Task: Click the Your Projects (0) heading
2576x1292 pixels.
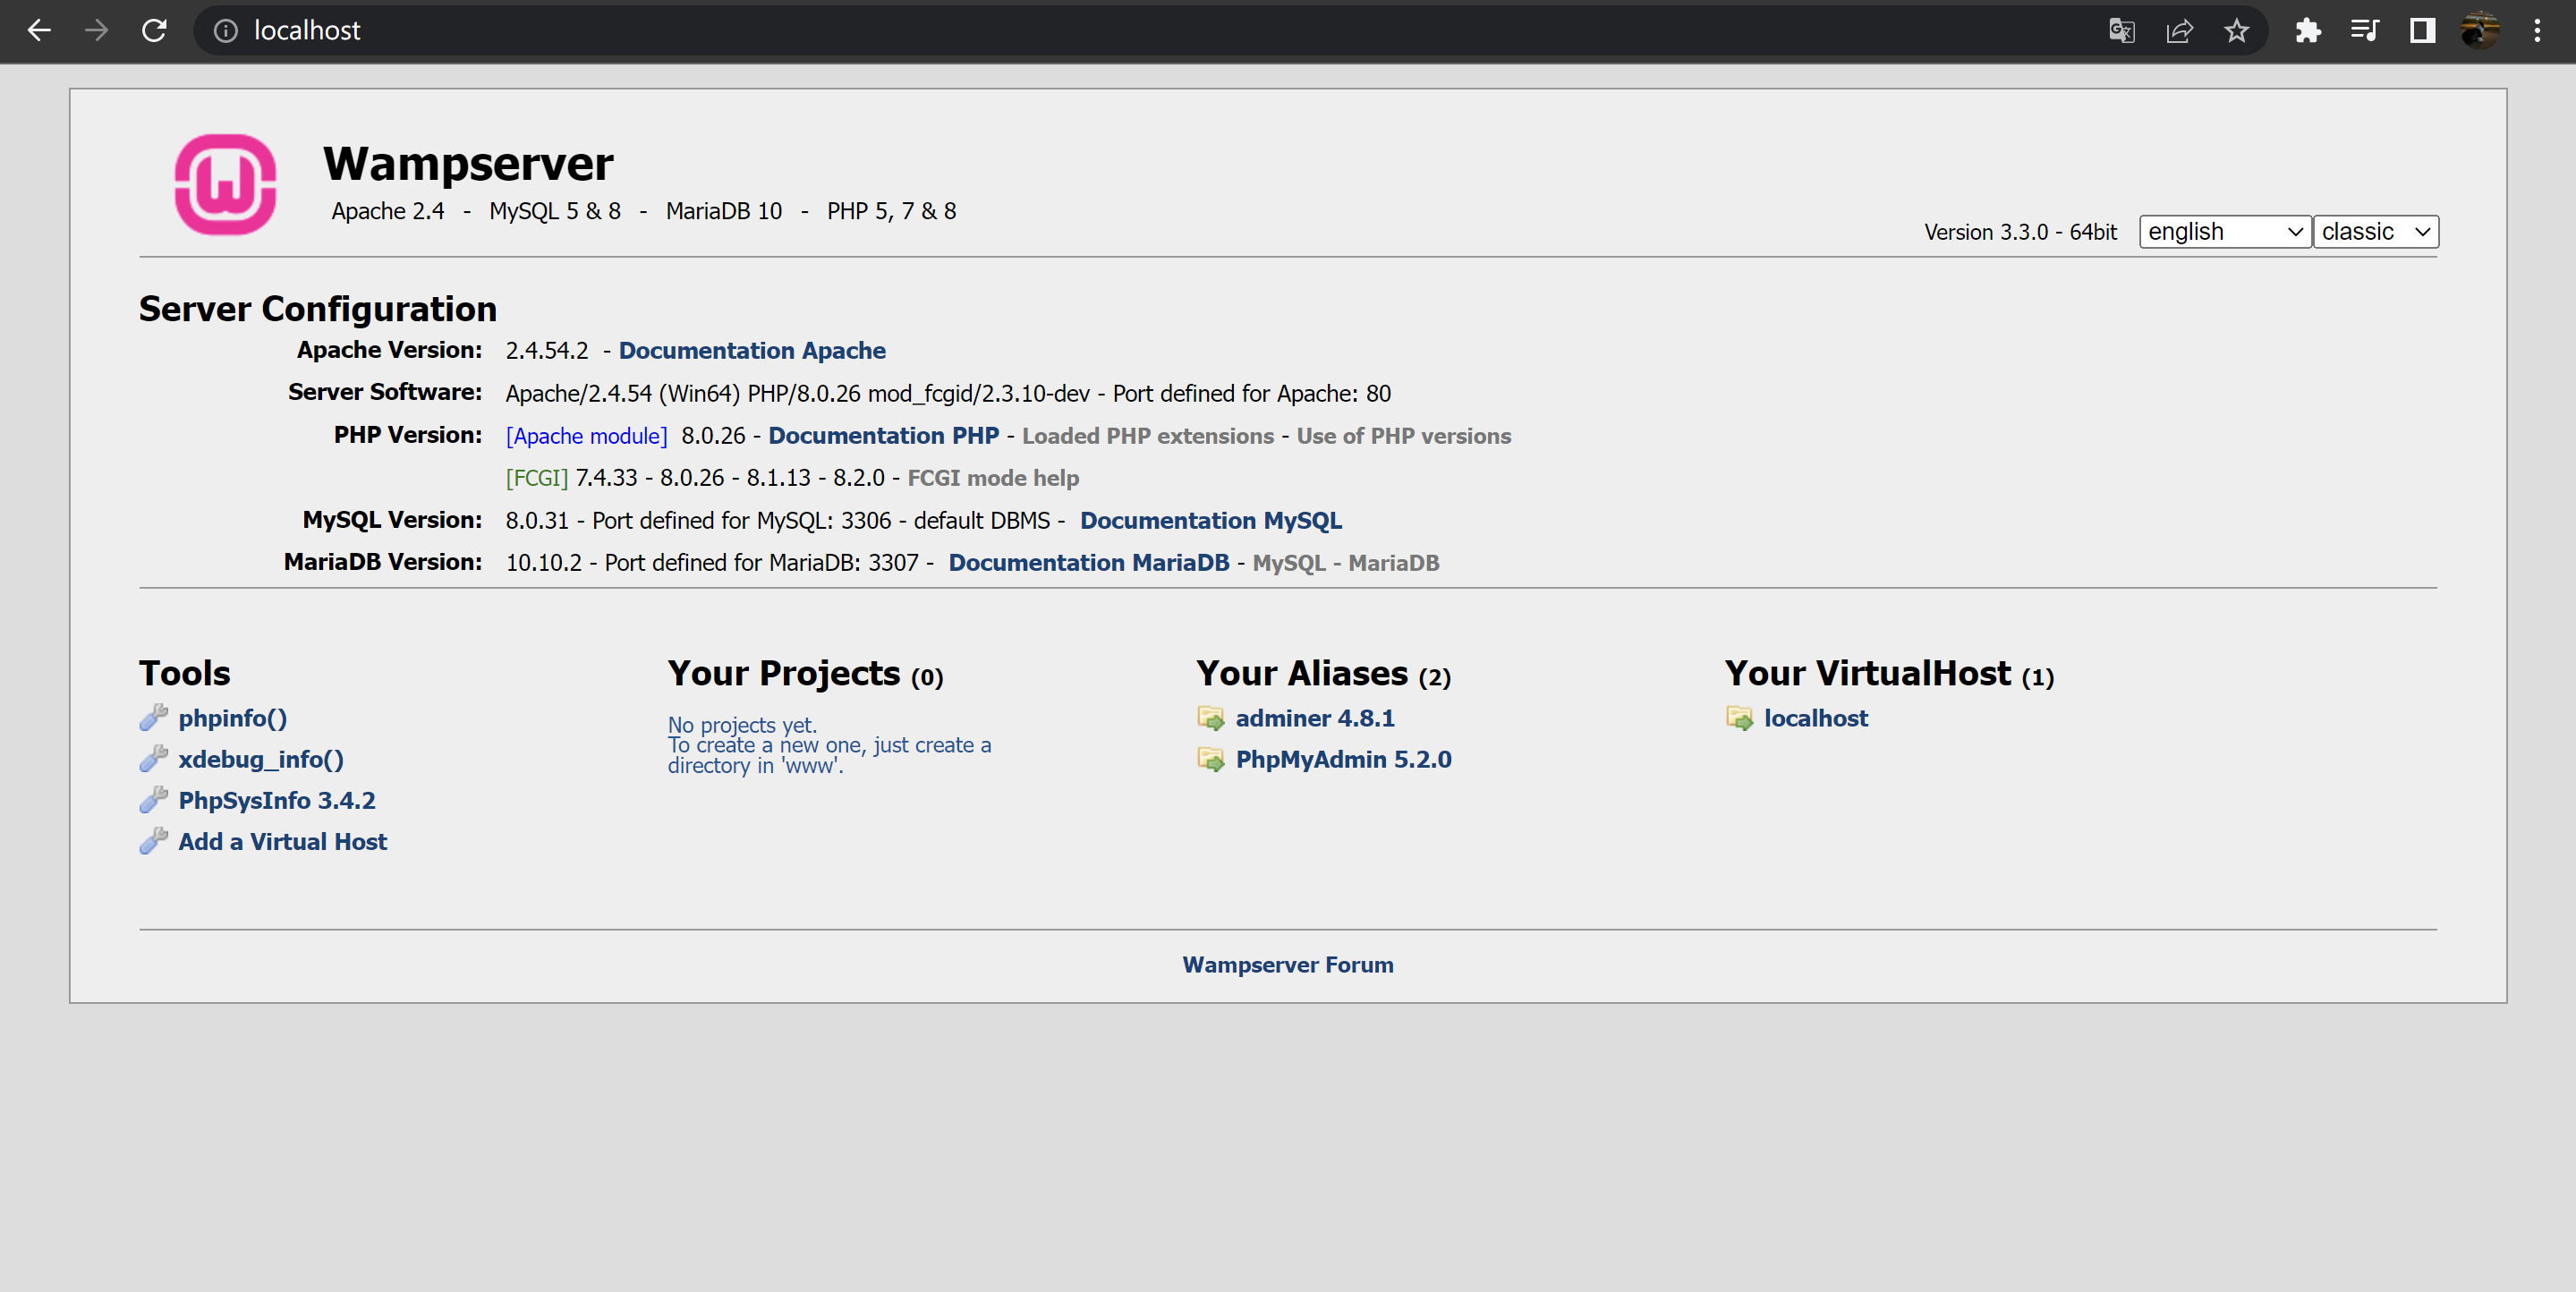Action: 806,673
